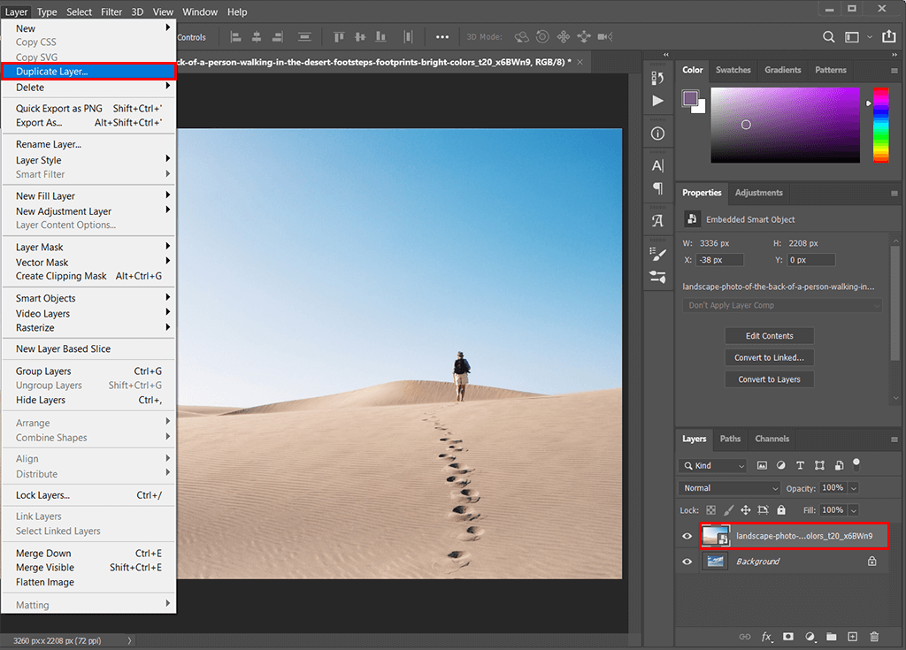Toggle filter for type layers
Viewport: 906px width, 650px height.
[x=800, y=466]
